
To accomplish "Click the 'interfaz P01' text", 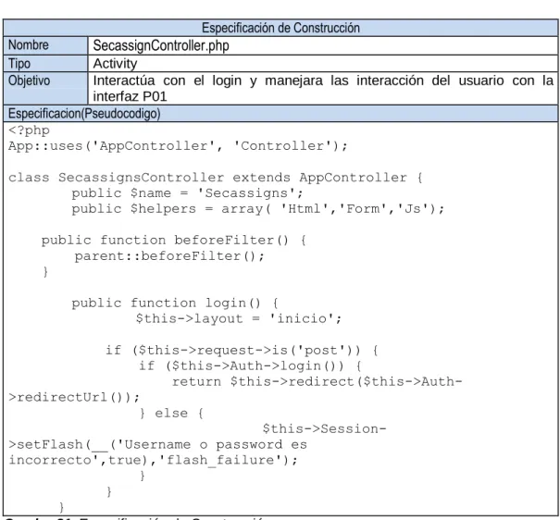I will tap(130, 96).
